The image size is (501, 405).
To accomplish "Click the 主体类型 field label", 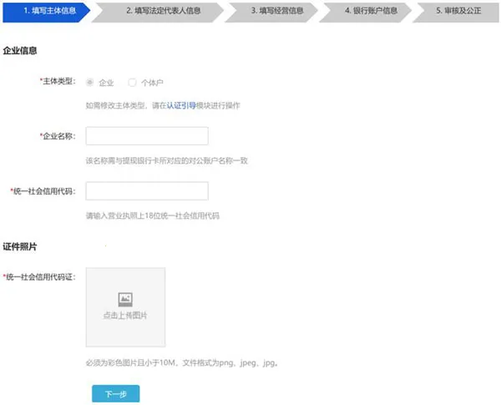I will (x=58, y=82).
